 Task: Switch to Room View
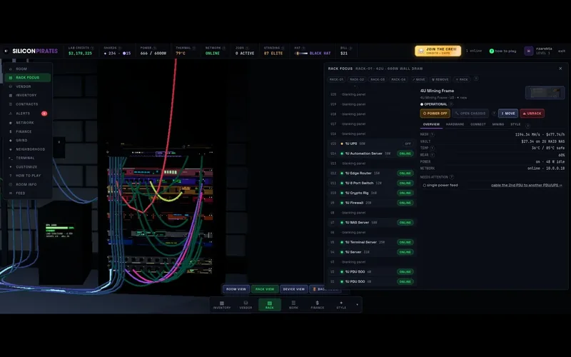click(x=236, y=289)
